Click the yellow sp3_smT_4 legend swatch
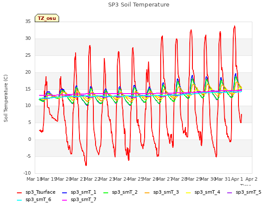The image size is (278, 208). (188, 192)
